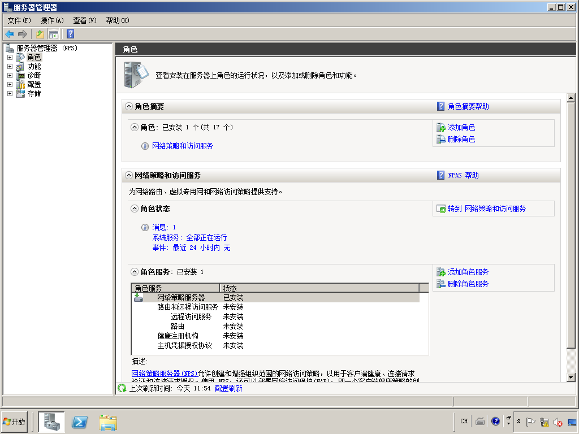
Task: Click the Forward arrow toolbar icon
Action: tap(23, 34)
